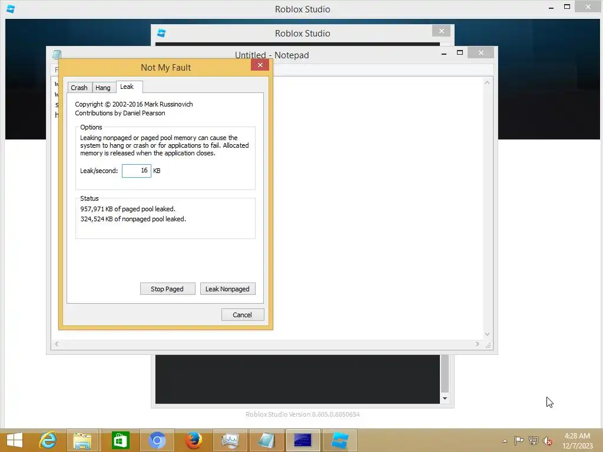Image resolution: width=603 pixels, height=452 pixels.
Task: Launch Firefox from the taskbar
Action: pos(193,440)
